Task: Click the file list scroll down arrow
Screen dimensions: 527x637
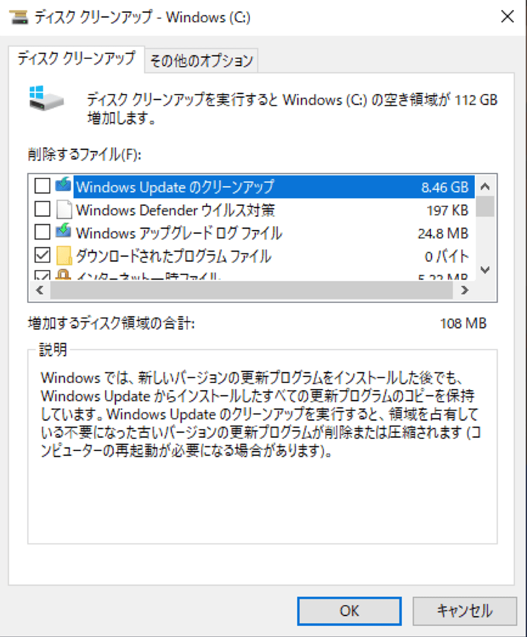Action: pos(485,270)
